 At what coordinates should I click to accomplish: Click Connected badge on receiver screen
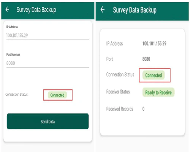pyautogui.click(x=154, y=75)
